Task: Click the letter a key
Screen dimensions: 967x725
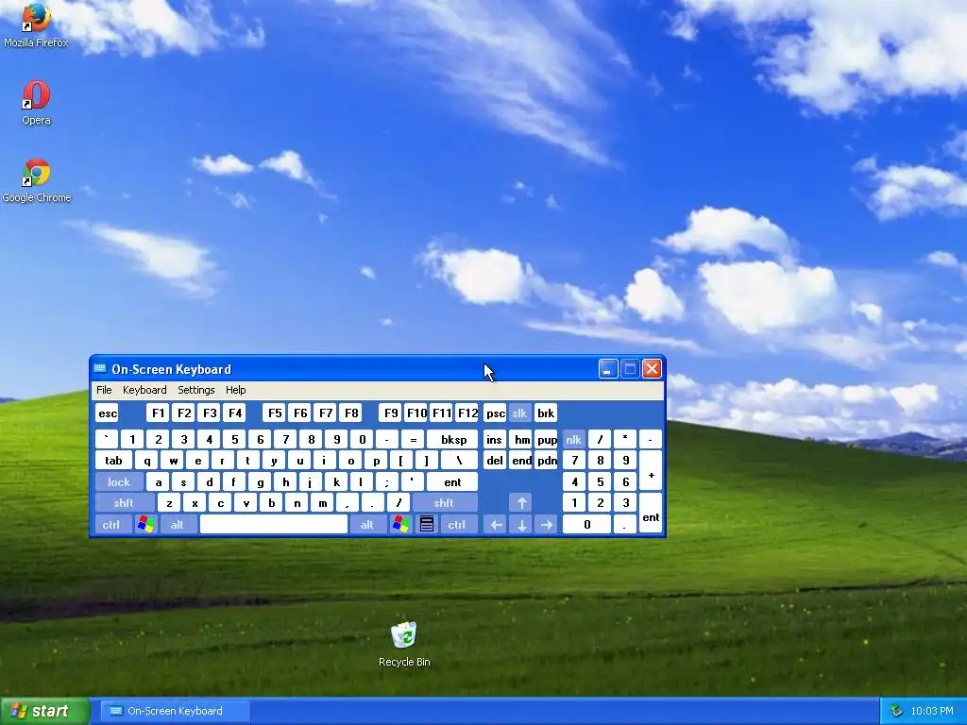Action: (x=159, y=482)
